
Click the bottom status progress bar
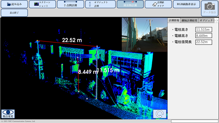coord(195,121)
